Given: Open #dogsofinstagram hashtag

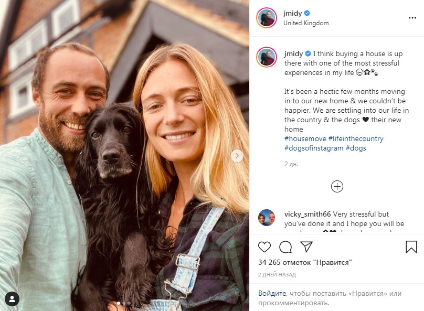Looking at the screenshot, I should [314, 148].
